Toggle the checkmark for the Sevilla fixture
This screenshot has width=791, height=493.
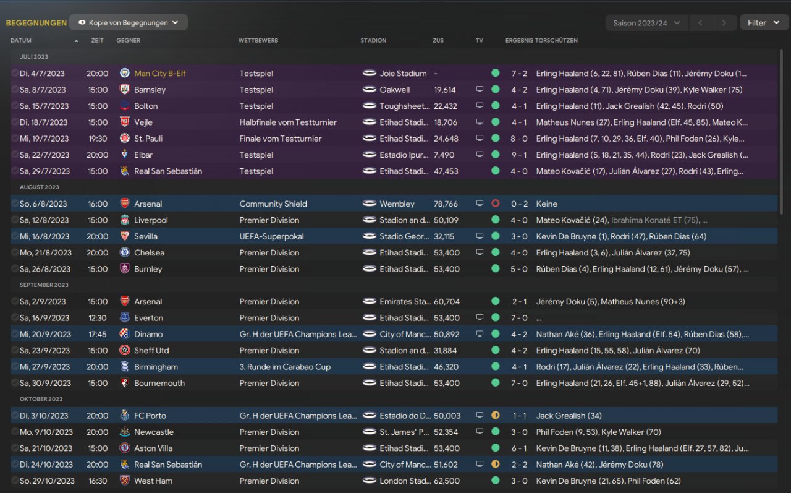(15, 236)
